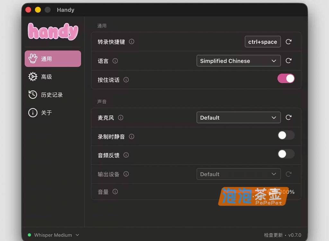Disable the 按住说话 toggle
The width and height of the screenshot is (329, 241).
tap(286, 78)
